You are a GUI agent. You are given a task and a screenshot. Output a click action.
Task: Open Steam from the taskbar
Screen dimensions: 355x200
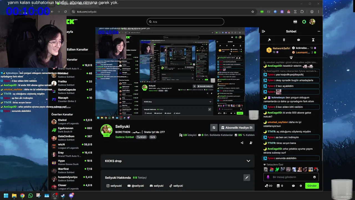point(63,196)
